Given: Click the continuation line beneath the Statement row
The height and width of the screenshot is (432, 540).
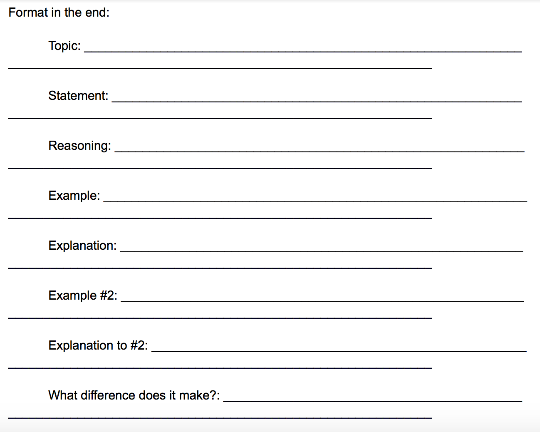Looking at the screenshot, I should click(220, 116).
